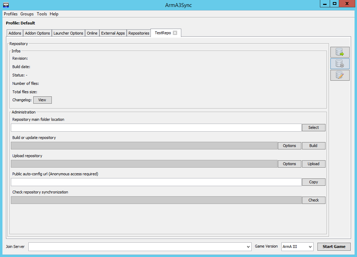The height and width of the screenshot is (257, 357).
Task: Minimize the ArmA3Sync window
Action: (325, 3)
